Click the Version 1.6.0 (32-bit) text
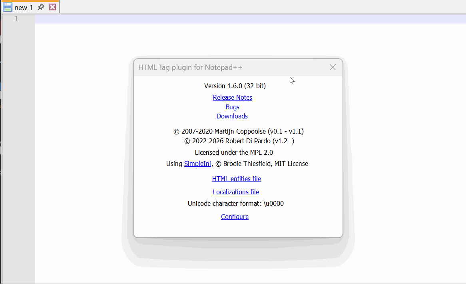 [x=235, y=86]
